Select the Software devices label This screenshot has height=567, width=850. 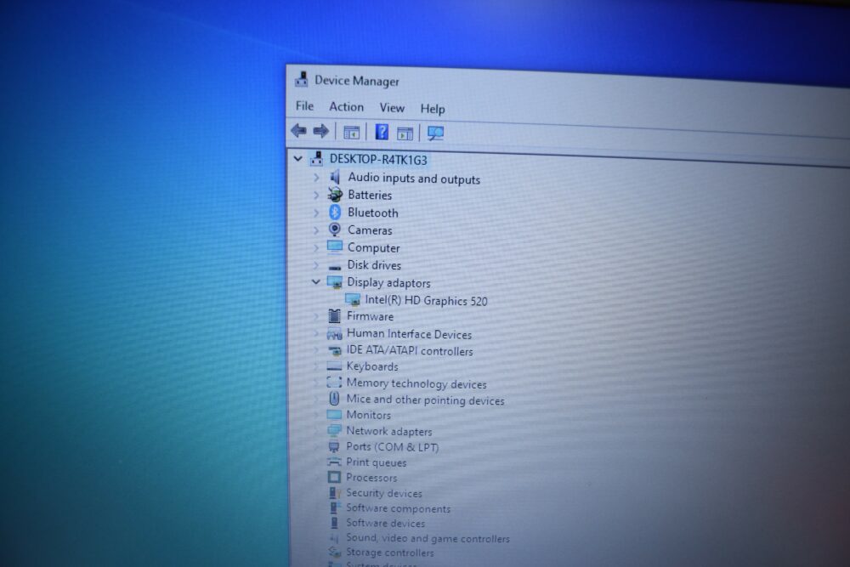385,523
